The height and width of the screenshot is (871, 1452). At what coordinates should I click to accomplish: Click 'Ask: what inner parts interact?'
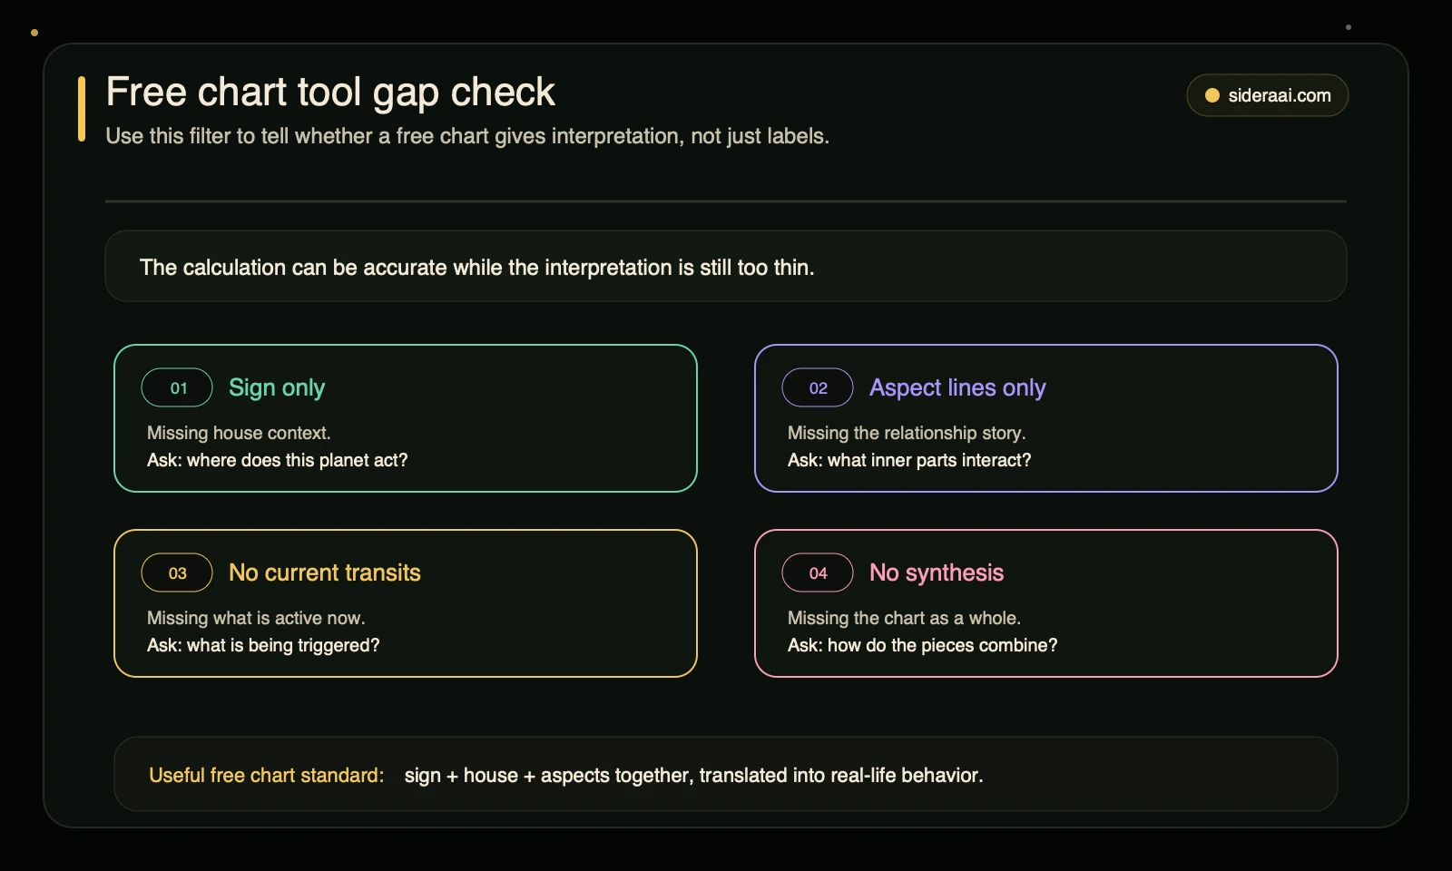tap(909, 460)
